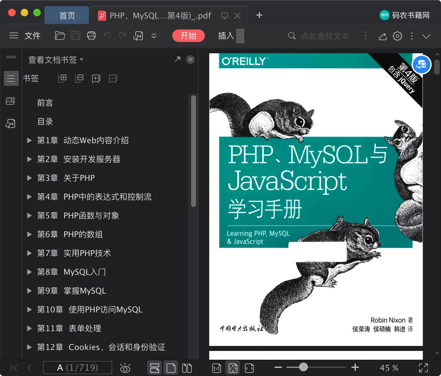This screenshot has height=376, width=441.
Task: Open the 查看文档书签 dropdown
Action: tap(56, 60)
